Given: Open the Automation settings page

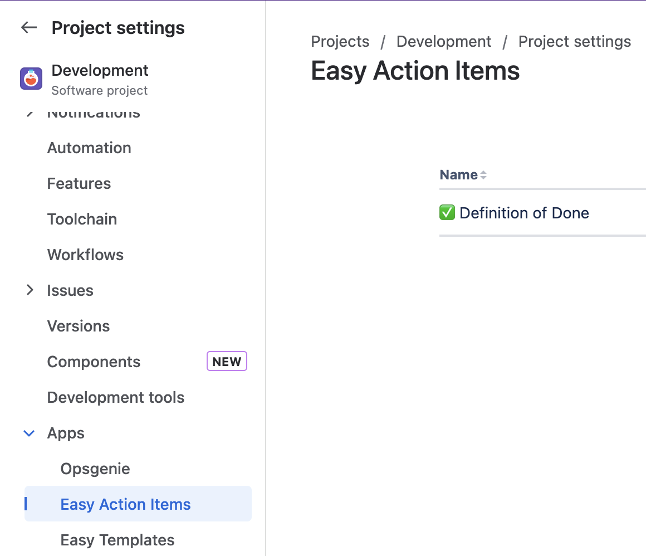Looking at the screenshot, I should 89,148.
